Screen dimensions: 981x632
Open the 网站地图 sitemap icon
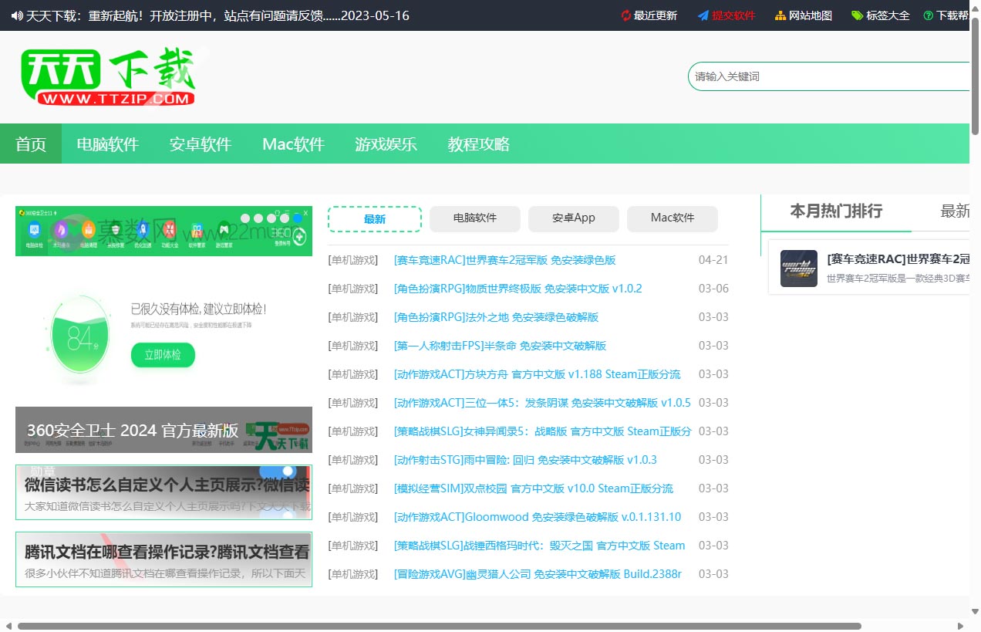pos(779,15)
